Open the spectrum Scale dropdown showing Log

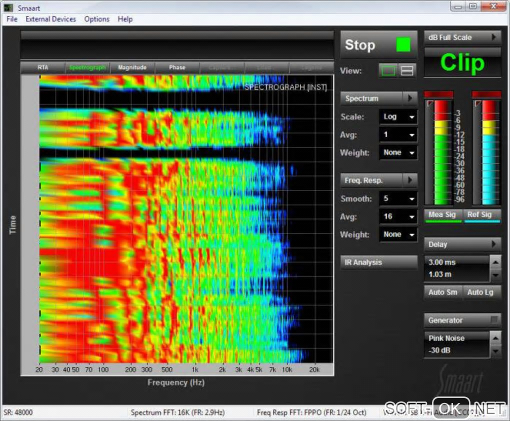click(x=398, y=117)
